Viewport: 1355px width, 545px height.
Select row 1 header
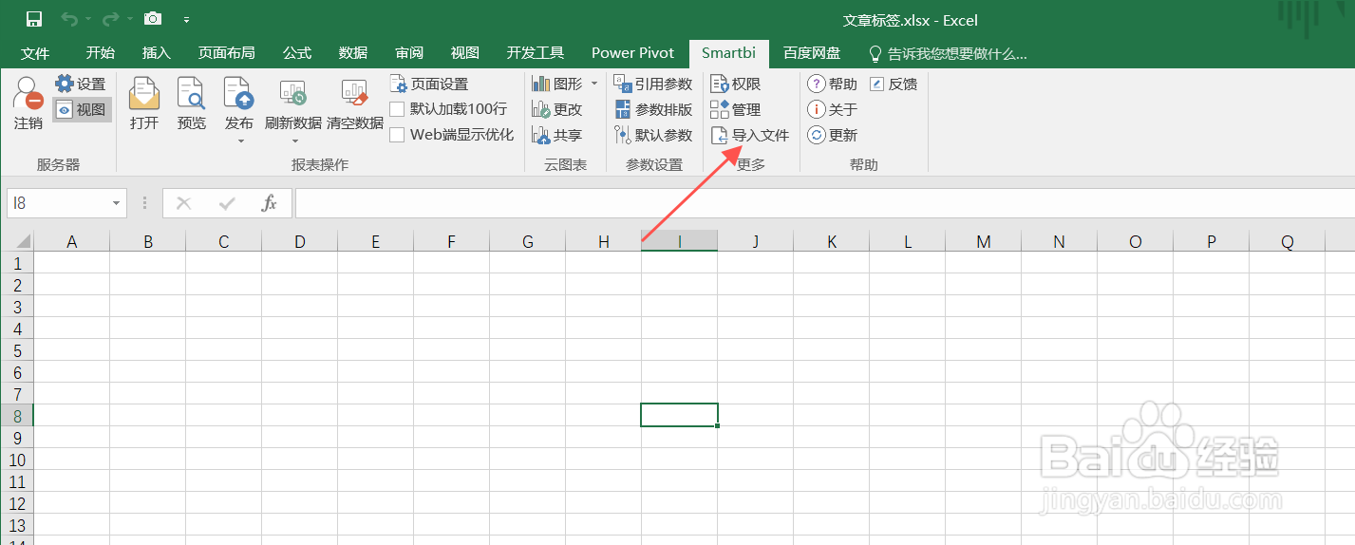coord(17,263)
